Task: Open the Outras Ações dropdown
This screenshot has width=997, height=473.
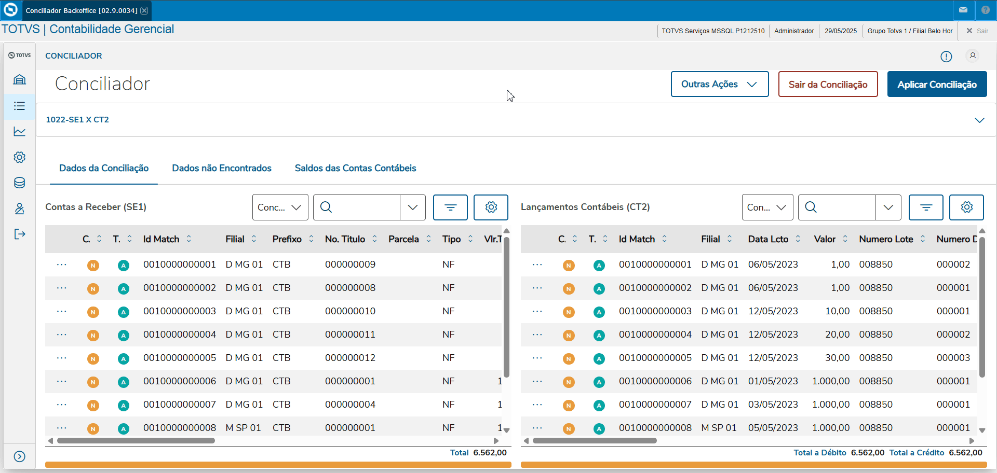Action: coord(719,84)
